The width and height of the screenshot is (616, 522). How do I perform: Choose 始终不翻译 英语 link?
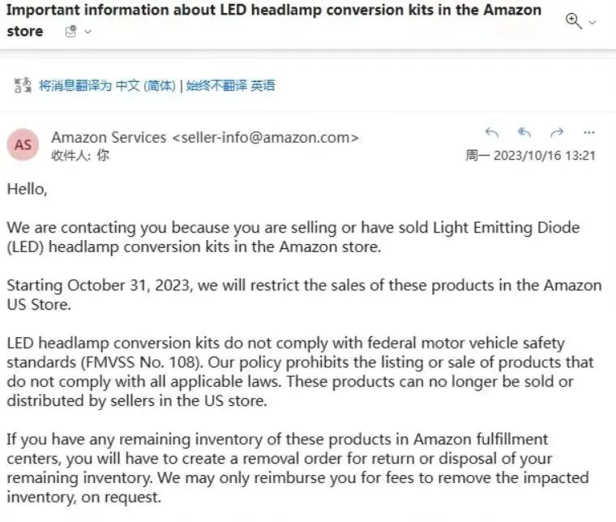(230, 85)
